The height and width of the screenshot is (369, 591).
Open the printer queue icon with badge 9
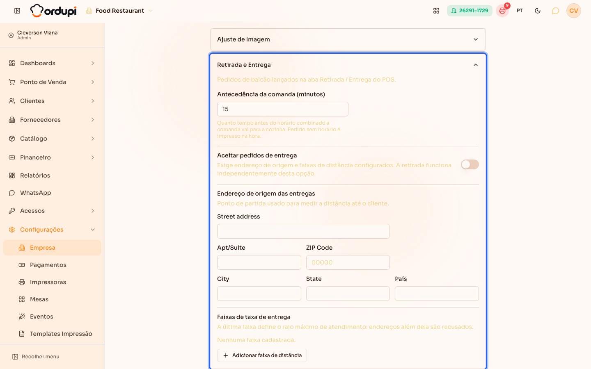tap(502, 11)
